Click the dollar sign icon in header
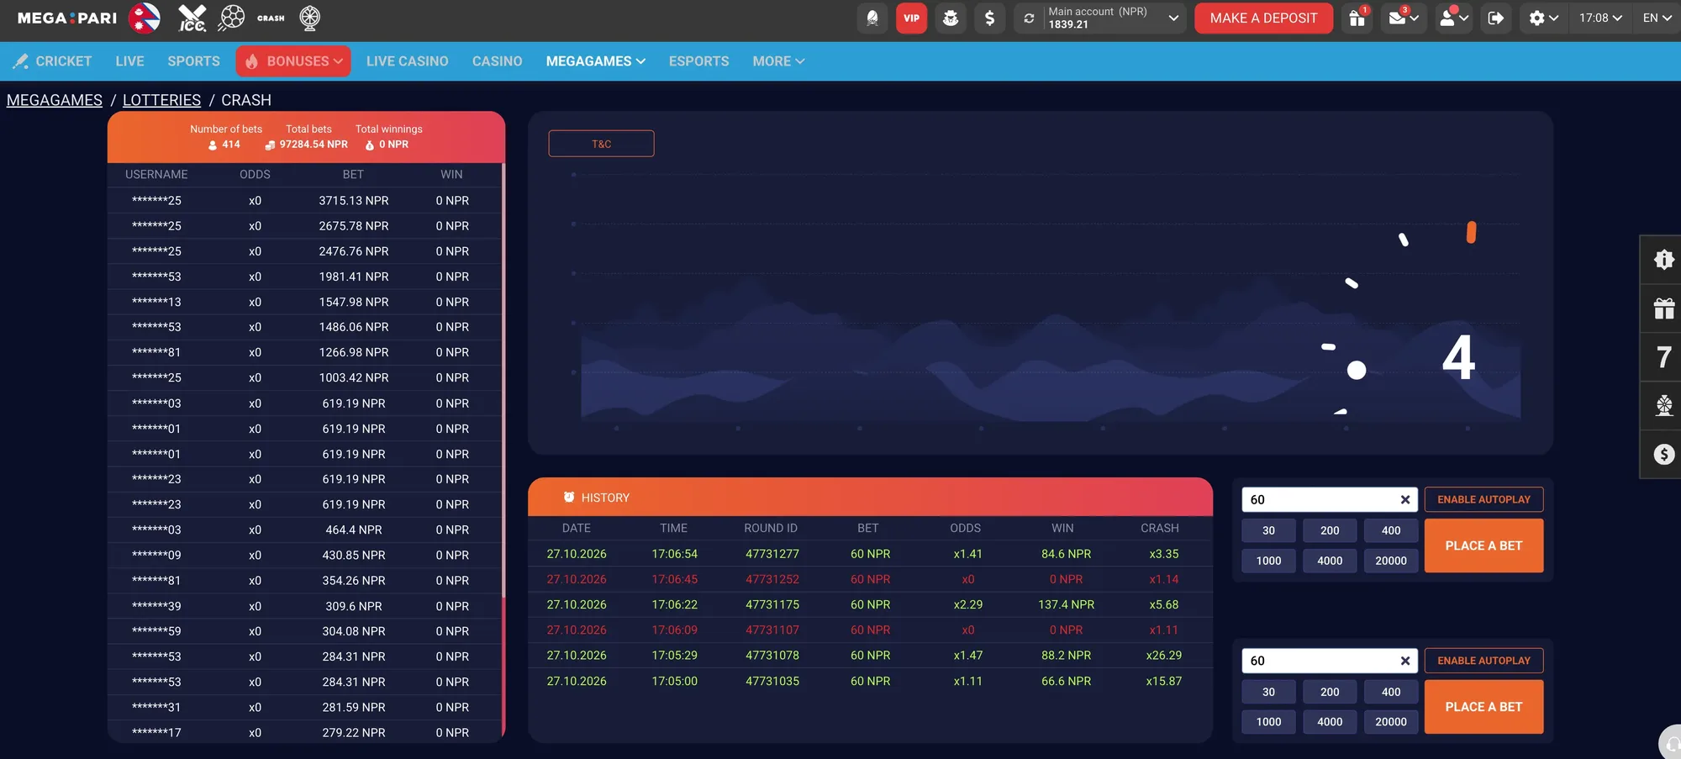The height and width of the screenshot is (759, 1681). (989, 18)
